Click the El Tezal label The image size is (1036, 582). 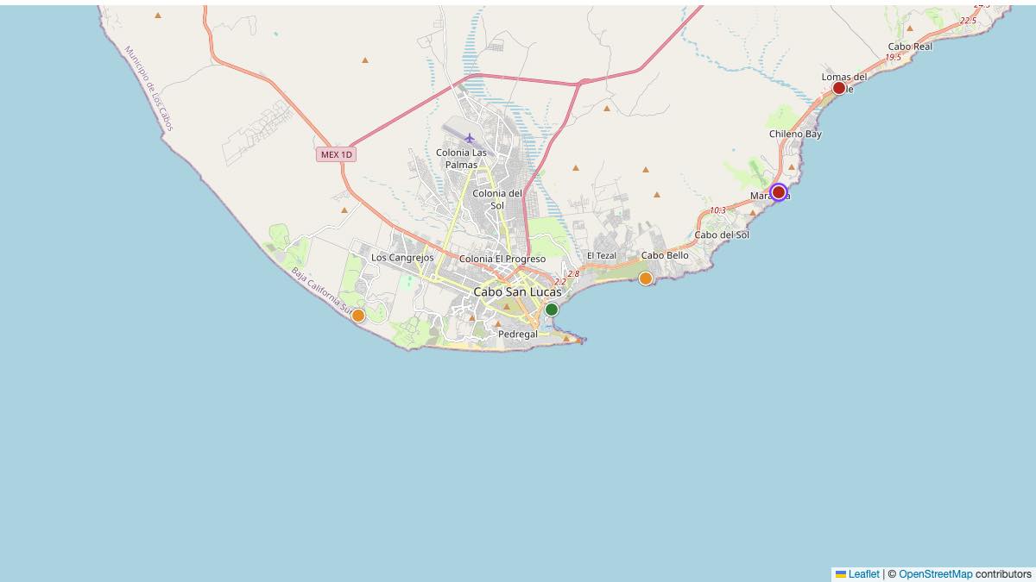601,256
